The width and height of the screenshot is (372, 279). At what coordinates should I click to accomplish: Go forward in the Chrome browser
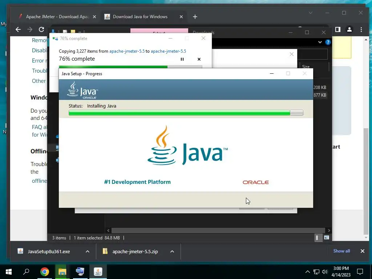tap(30, 29)
